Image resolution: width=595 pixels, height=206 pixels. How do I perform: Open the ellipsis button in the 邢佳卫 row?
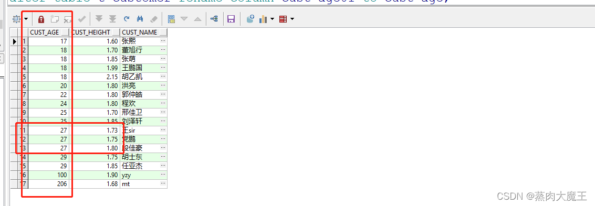163,112
